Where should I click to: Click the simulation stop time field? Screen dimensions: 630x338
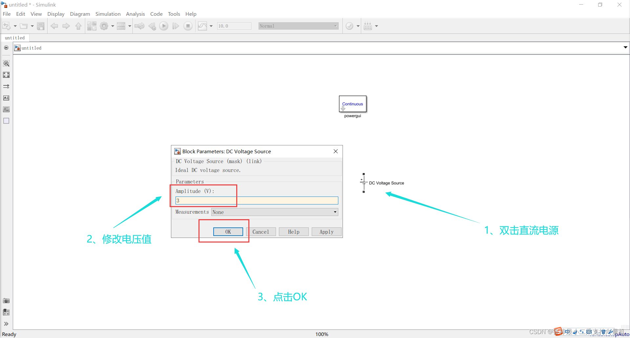tap(234, 26)
